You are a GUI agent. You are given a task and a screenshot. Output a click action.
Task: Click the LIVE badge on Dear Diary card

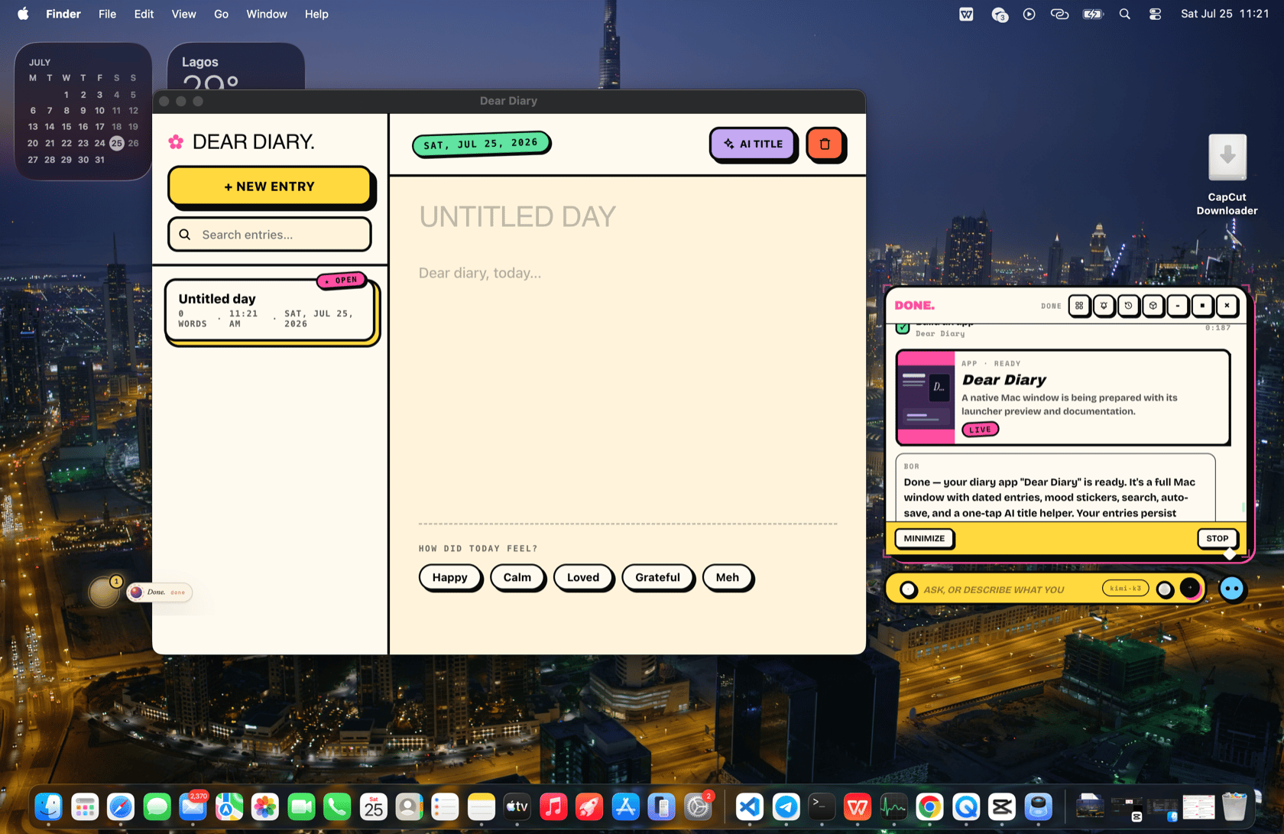tap(980, 430)
